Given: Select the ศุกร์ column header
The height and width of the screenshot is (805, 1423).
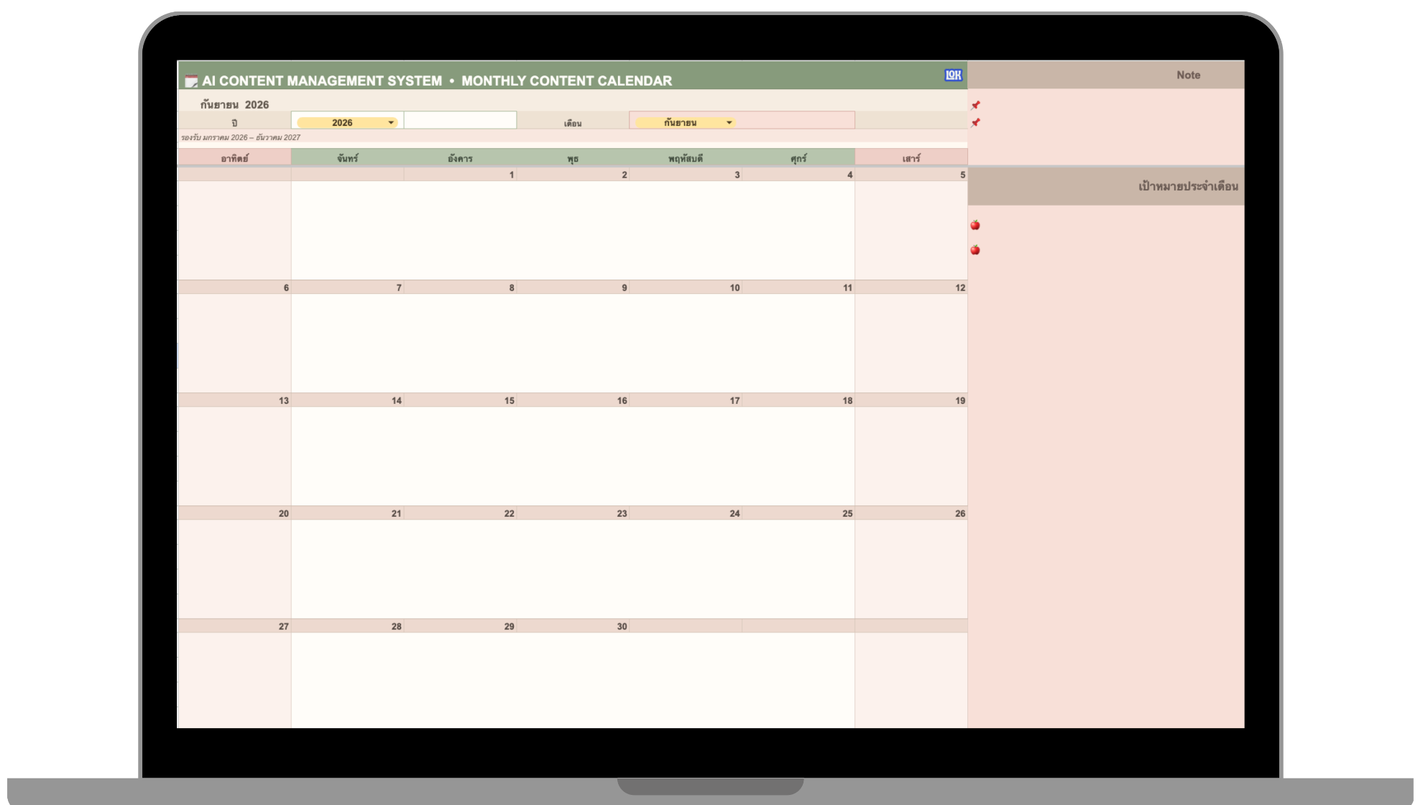Looking at the screenshot, I should [798, 157].
